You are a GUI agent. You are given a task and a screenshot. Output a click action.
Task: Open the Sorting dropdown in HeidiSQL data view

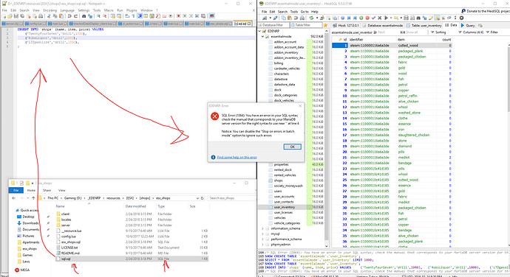(x=438, y=32)
